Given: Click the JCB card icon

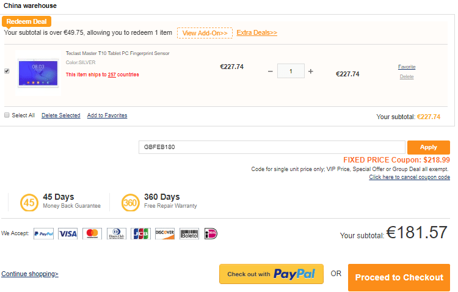Looking at the screenshot, I should tap(140, 233).
